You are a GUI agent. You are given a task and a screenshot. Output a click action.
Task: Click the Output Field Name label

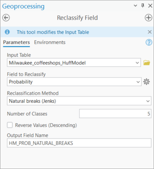click(x=27, y=136)
